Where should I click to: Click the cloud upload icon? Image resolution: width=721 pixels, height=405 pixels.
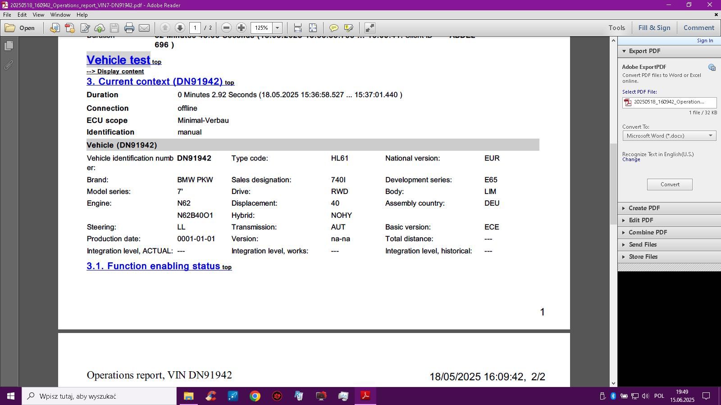(x=100, y=28)
